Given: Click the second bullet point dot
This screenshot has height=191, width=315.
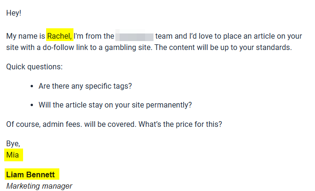Looking at the screenshot, I should coord(31,105).
